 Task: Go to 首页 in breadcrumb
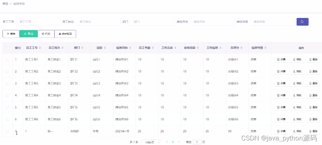pos(5,4)
